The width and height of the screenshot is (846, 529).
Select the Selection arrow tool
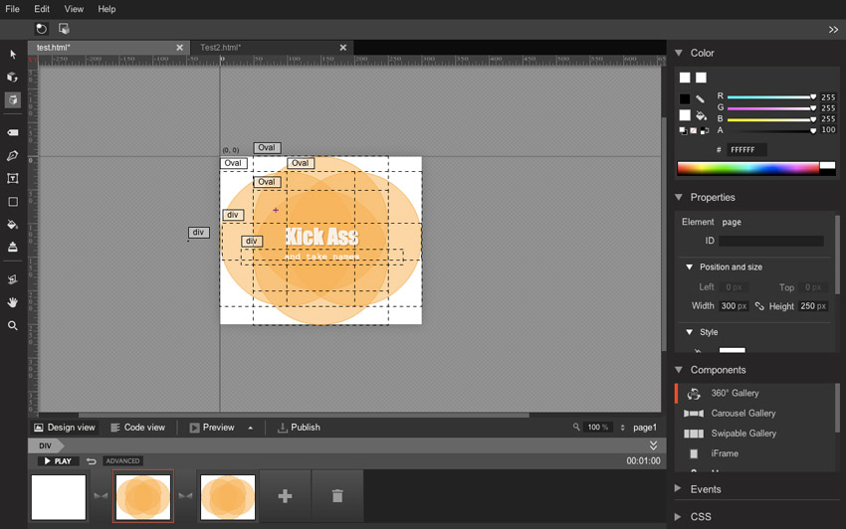click(x=13, y=55)
